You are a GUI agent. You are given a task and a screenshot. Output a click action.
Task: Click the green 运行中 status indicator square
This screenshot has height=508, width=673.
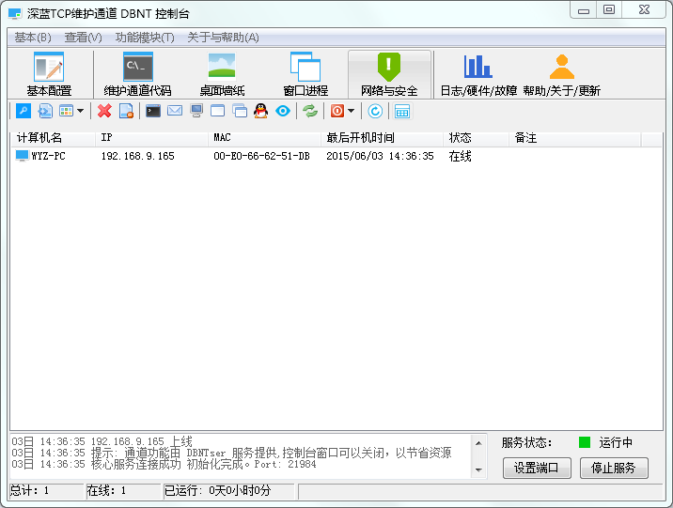click(x=585, y=442)
